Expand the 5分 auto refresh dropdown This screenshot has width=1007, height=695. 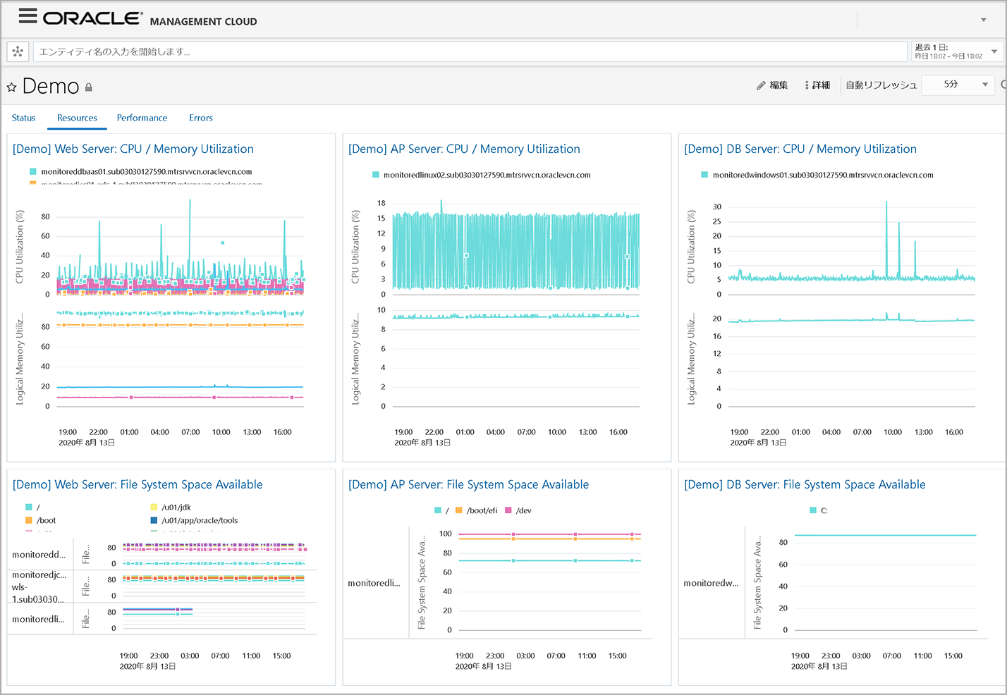[958, 85]
